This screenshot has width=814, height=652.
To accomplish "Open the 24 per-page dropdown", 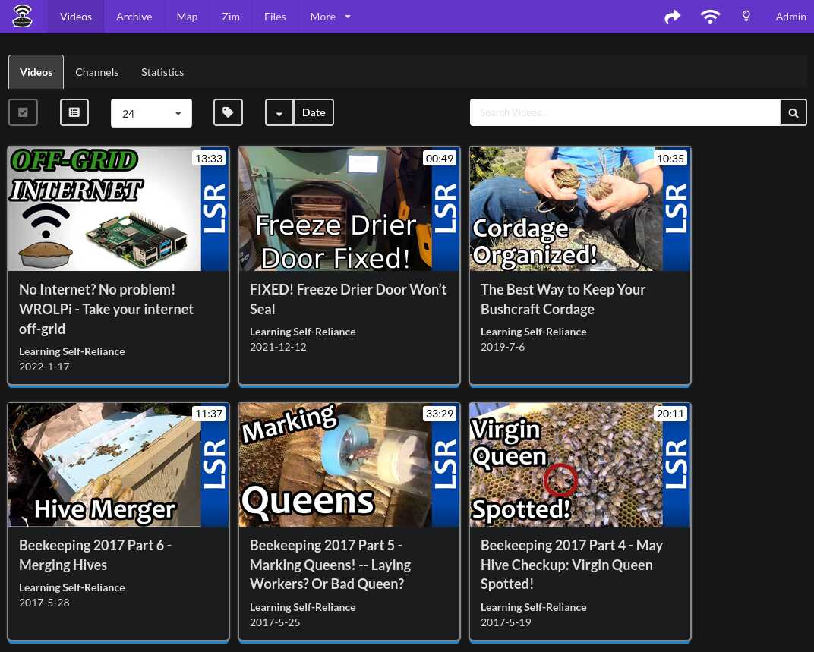I will click(151, 113).
